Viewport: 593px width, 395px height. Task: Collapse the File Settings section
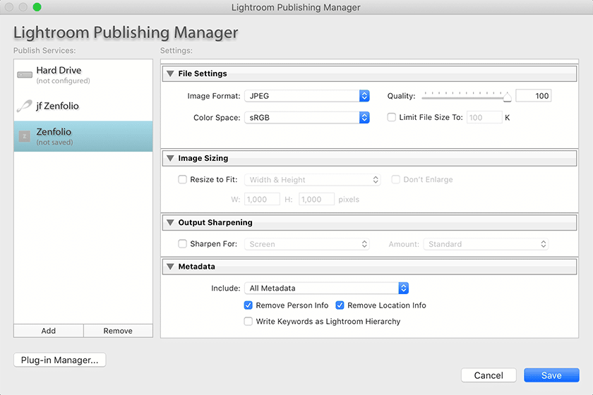pyautogui.click(x=170, y=73)
